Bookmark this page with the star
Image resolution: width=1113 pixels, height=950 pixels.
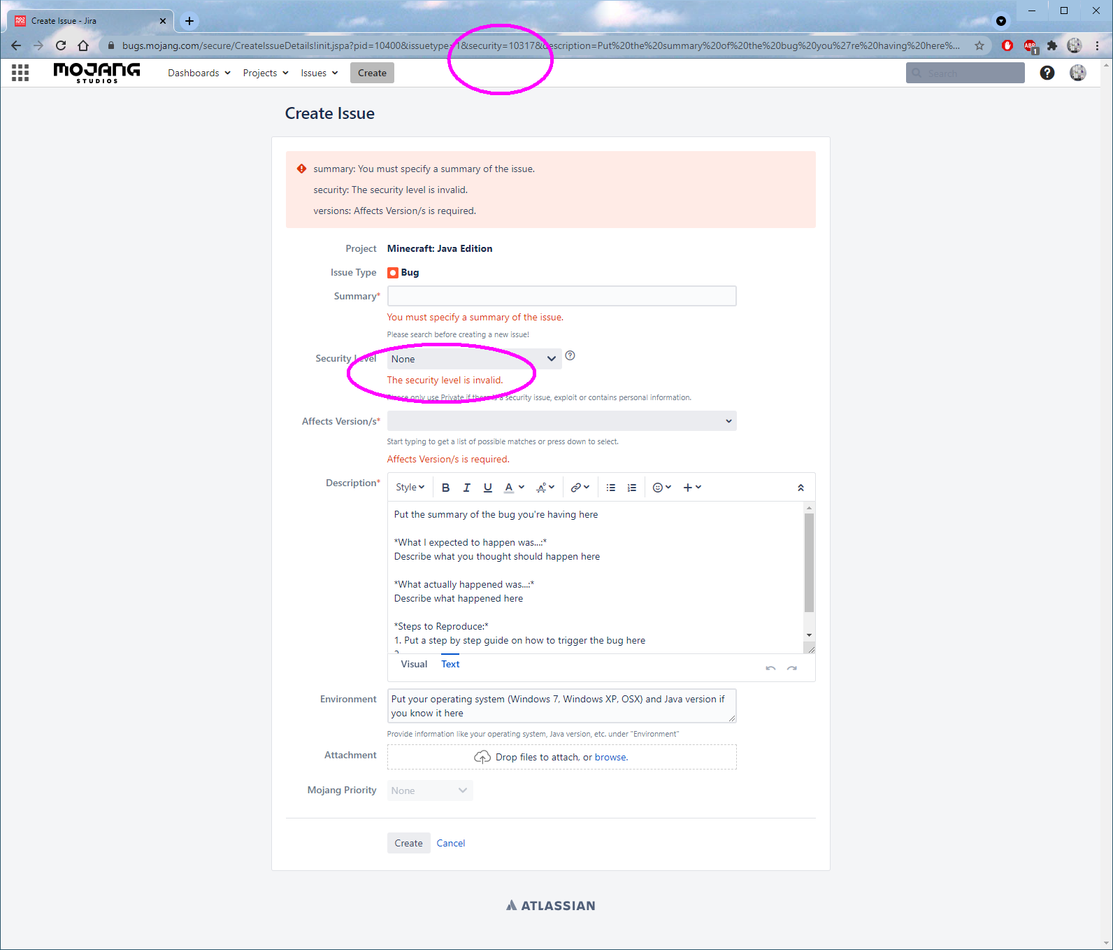click(979, 45)
